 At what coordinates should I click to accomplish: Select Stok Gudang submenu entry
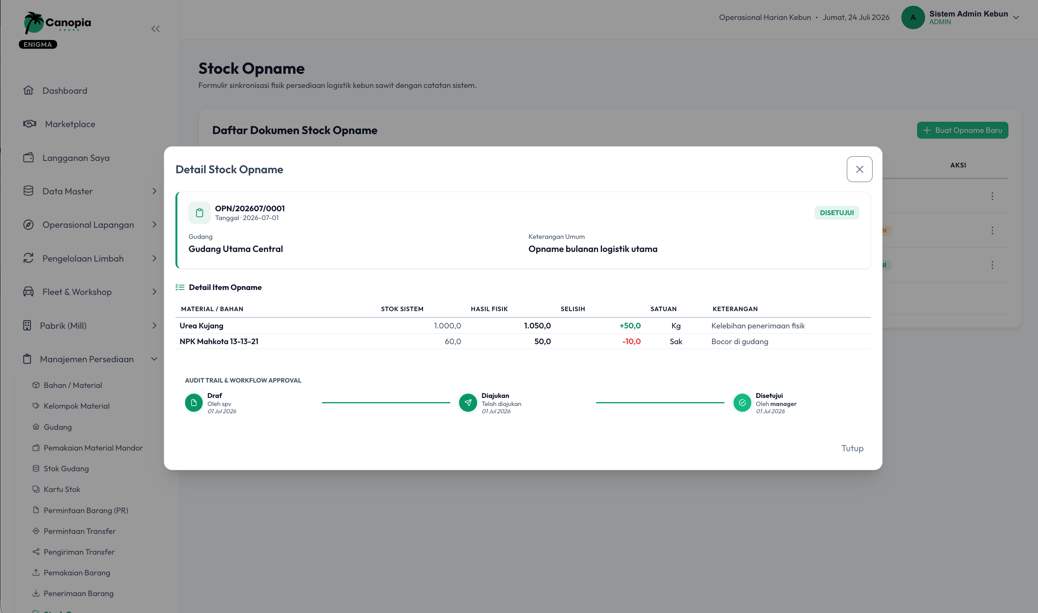66,469
